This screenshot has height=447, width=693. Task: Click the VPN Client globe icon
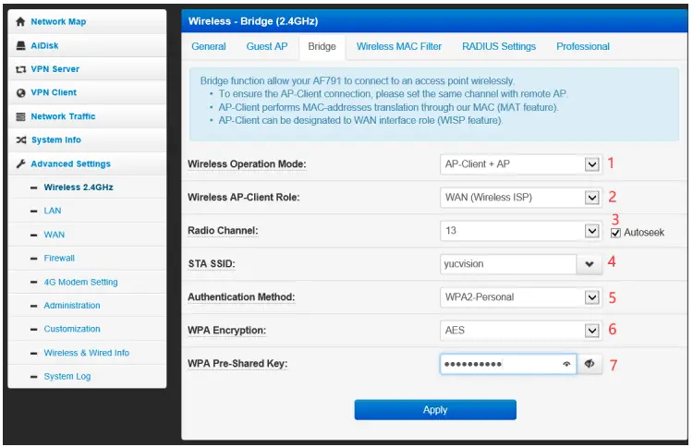(x=21, y=93)
